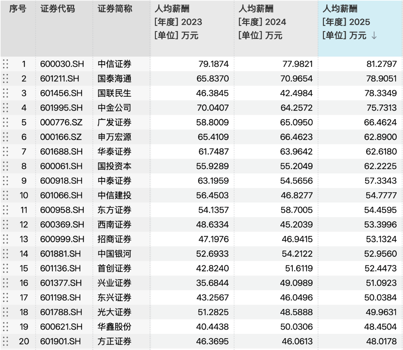Click the drag handle for row 2 国泰海通
The image size is (403, 350).
pyautogui.click(x=6, y=79)
